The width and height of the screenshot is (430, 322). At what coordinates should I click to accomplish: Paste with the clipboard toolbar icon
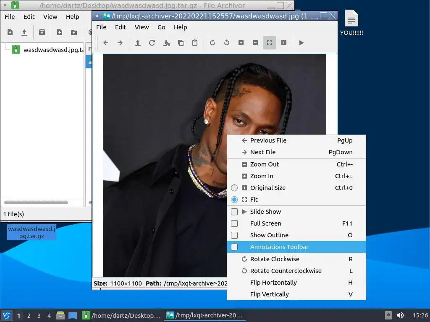click(x=195, y=43)
